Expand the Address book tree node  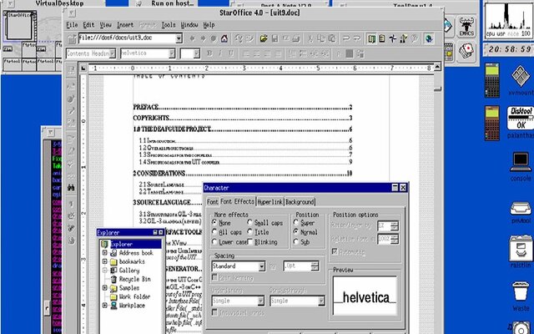[x=105, y=253]
